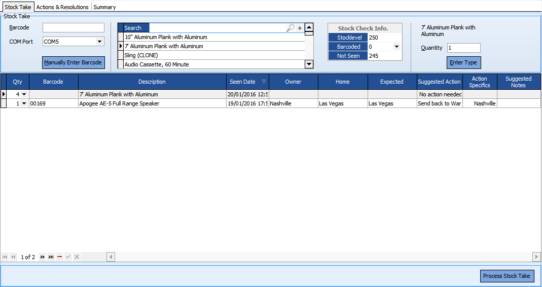Click the Seen Date sort triangle
Screen dimensions: 542x287
(x=264, y=82)
